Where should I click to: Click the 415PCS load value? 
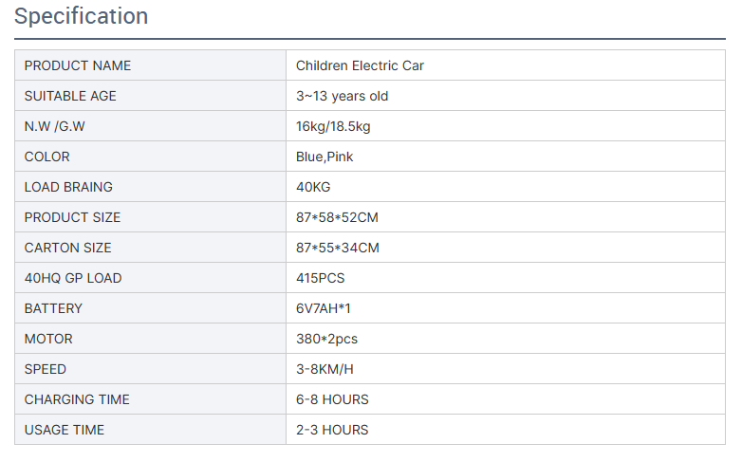(320, 278)
